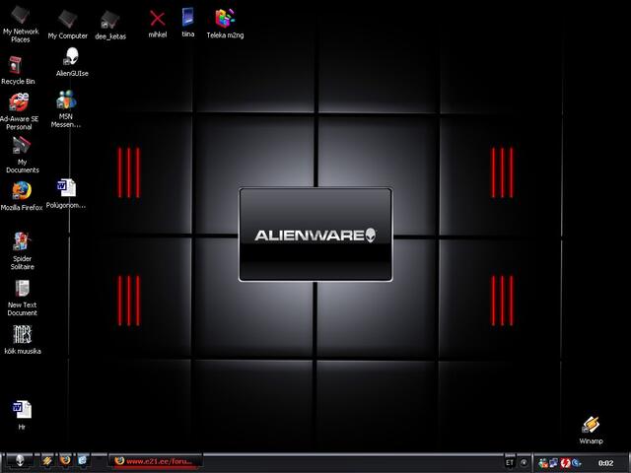
Task: Open blue circular tray icon
Action: pyautogui.click(x=576, y=463)
